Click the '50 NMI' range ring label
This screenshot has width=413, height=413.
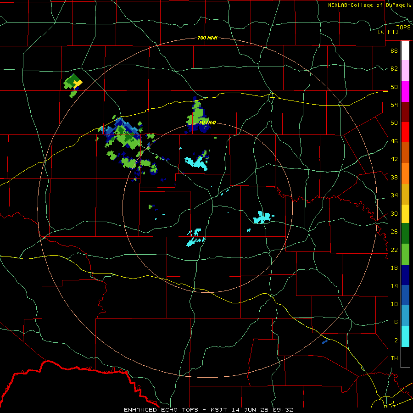(207, 123)
